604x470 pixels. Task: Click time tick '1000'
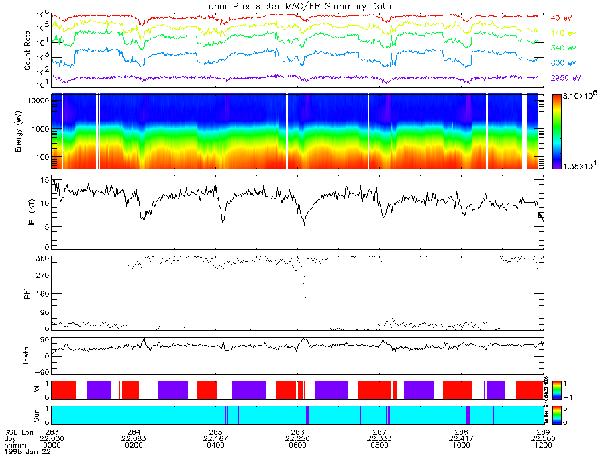point(461,445)
